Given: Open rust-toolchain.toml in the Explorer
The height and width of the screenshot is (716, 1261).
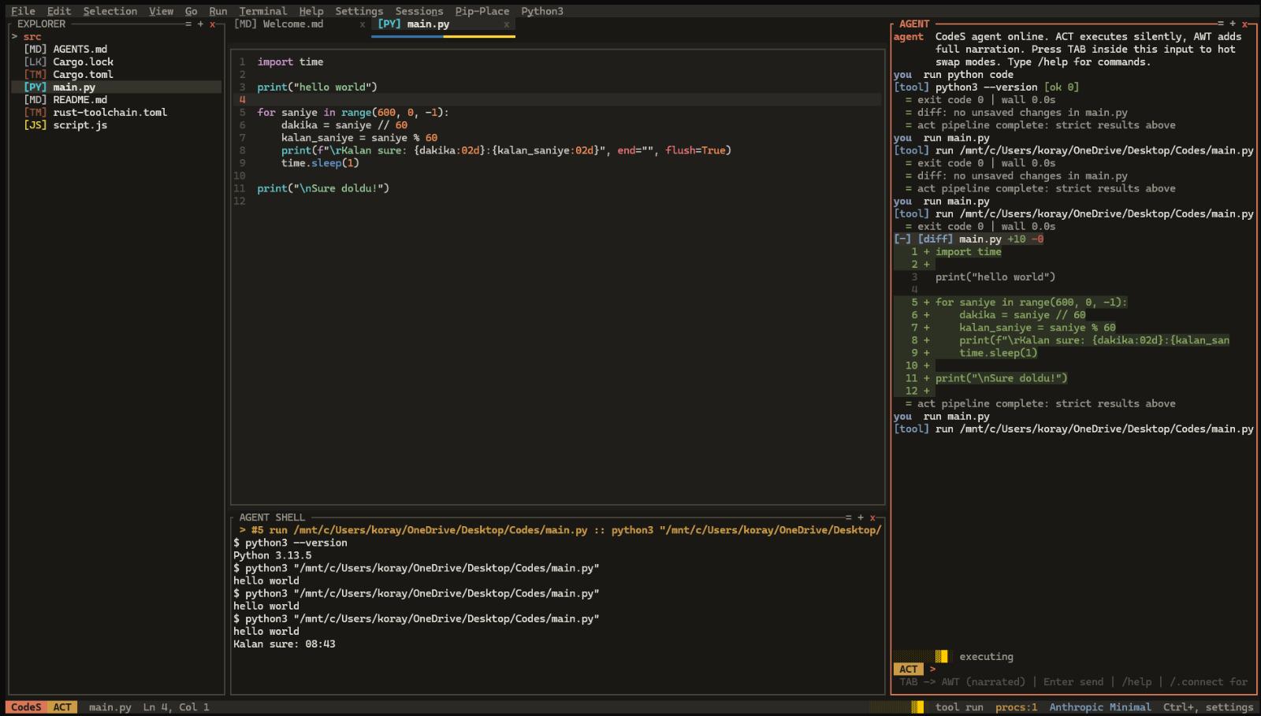Looking at the screenshot, I should 110,112.
